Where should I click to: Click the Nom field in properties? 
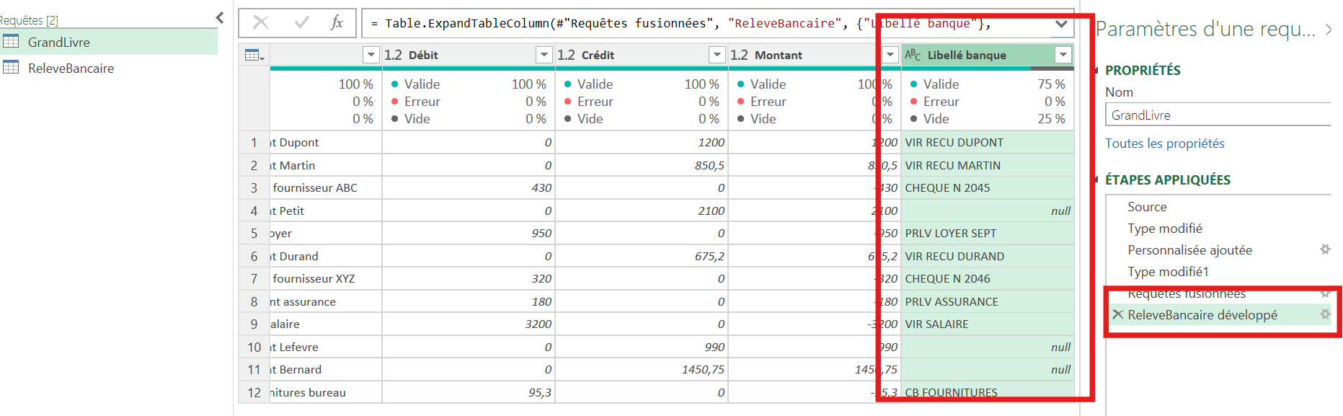tap(1218, 115)
